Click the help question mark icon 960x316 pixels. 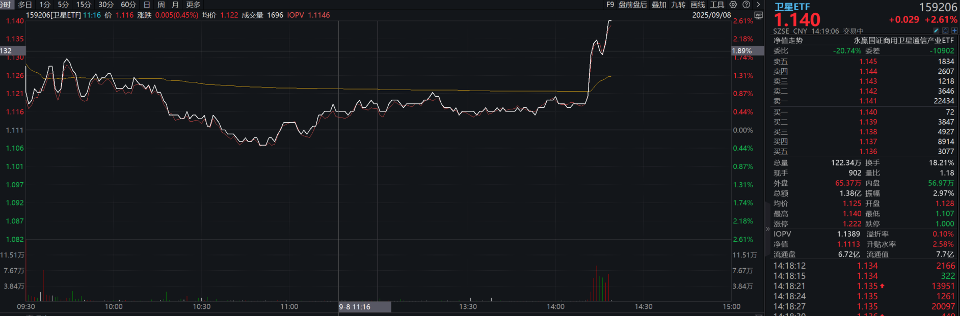tap(746, 5)
